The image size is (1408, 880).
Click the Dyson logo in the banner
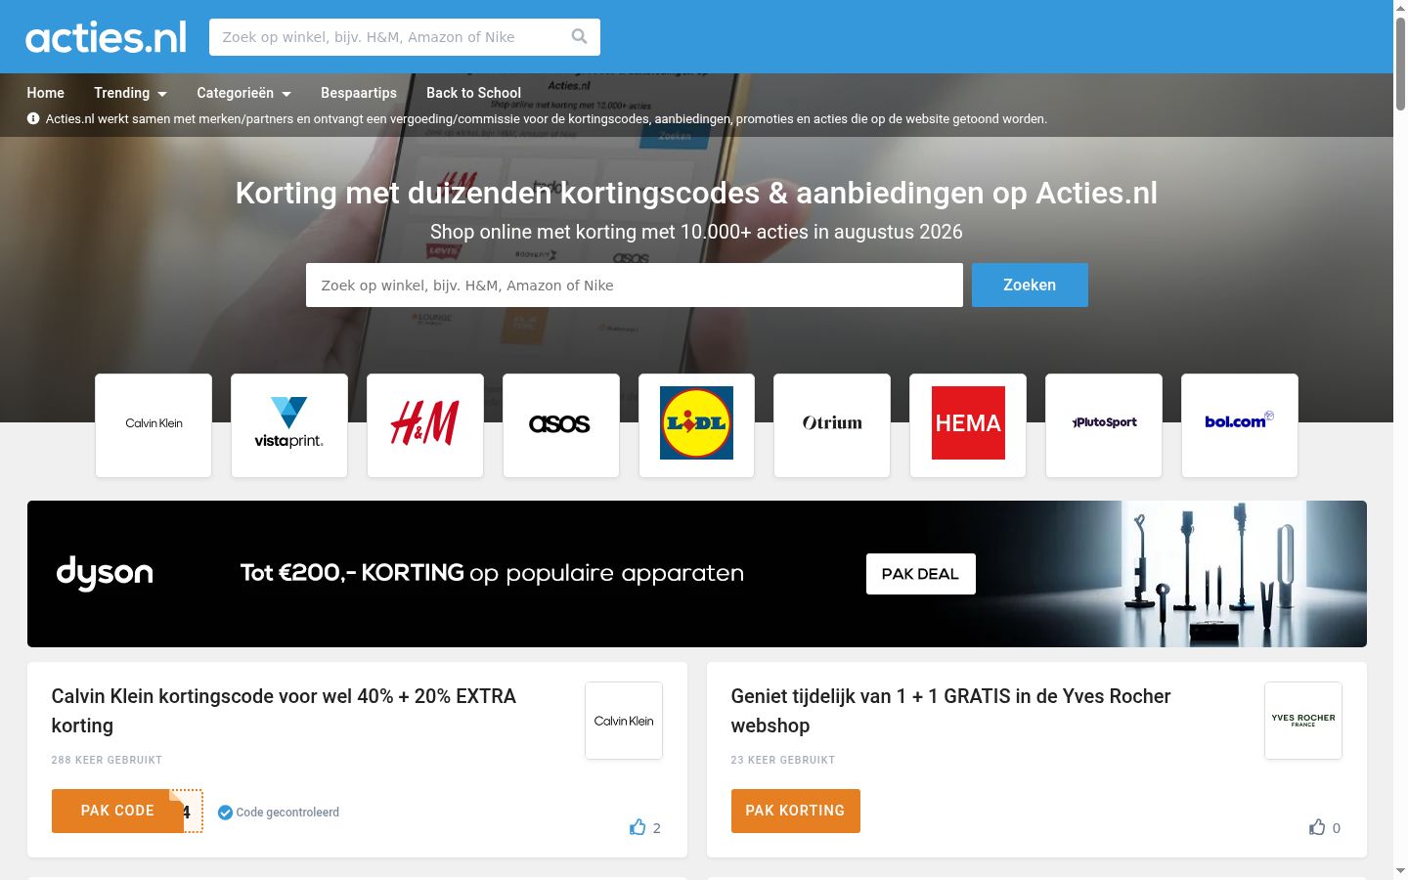[x=105, y=573]
